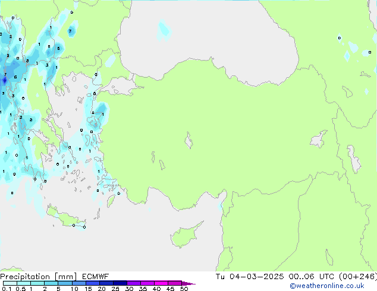Click the legend label '25'

(115, 289)
